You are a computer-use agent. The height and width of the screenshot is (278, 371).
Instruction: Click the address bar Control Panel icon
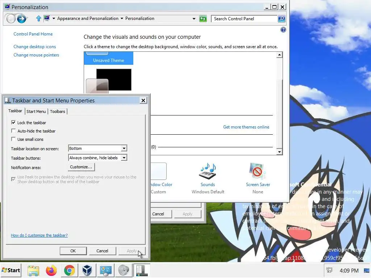click(x=47, y=18)
